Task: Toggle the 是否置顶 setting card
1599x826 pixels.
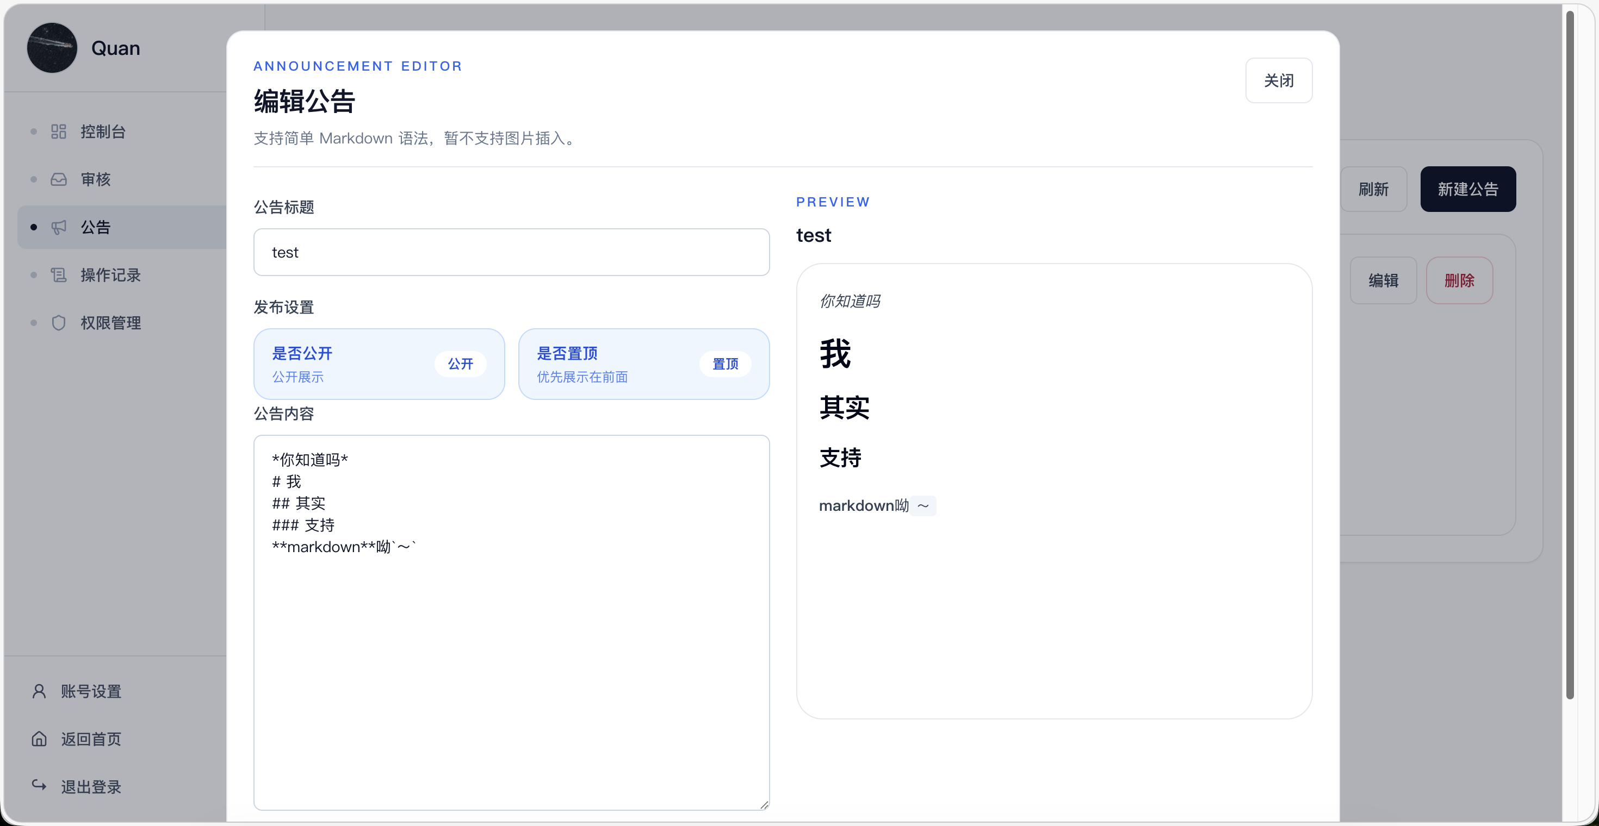Action: tap(644, 364)
